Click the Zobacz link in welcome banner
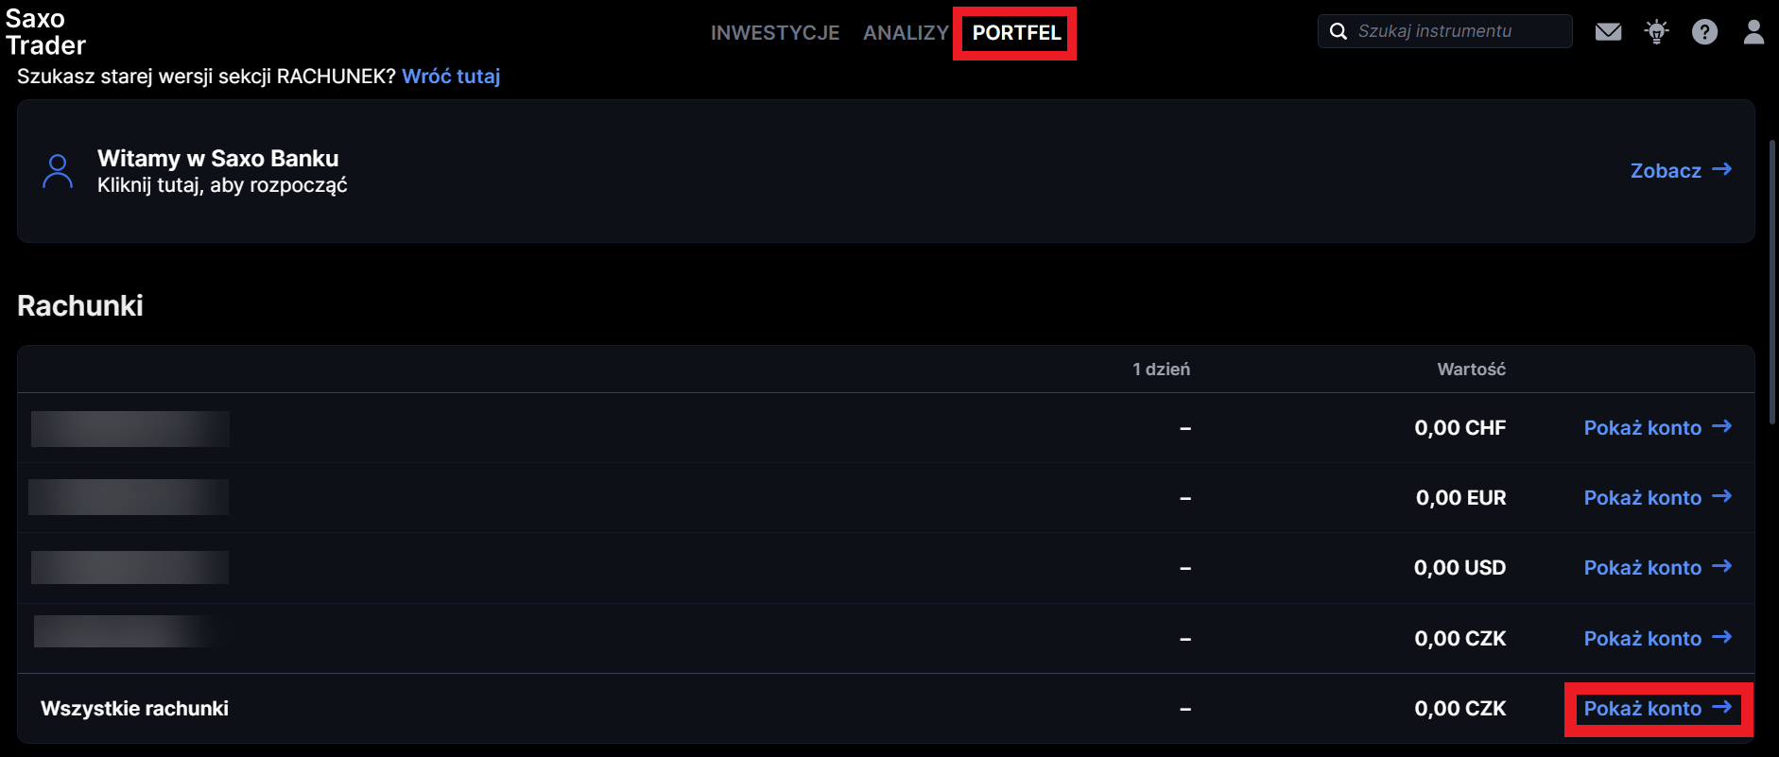Viewport: 1779px width, 757px height. pos(1666,171)
